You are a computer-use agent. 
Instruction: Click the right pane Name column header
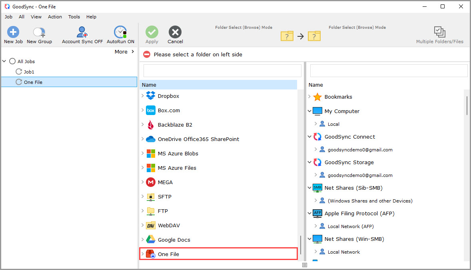click(x=315, y=85)
